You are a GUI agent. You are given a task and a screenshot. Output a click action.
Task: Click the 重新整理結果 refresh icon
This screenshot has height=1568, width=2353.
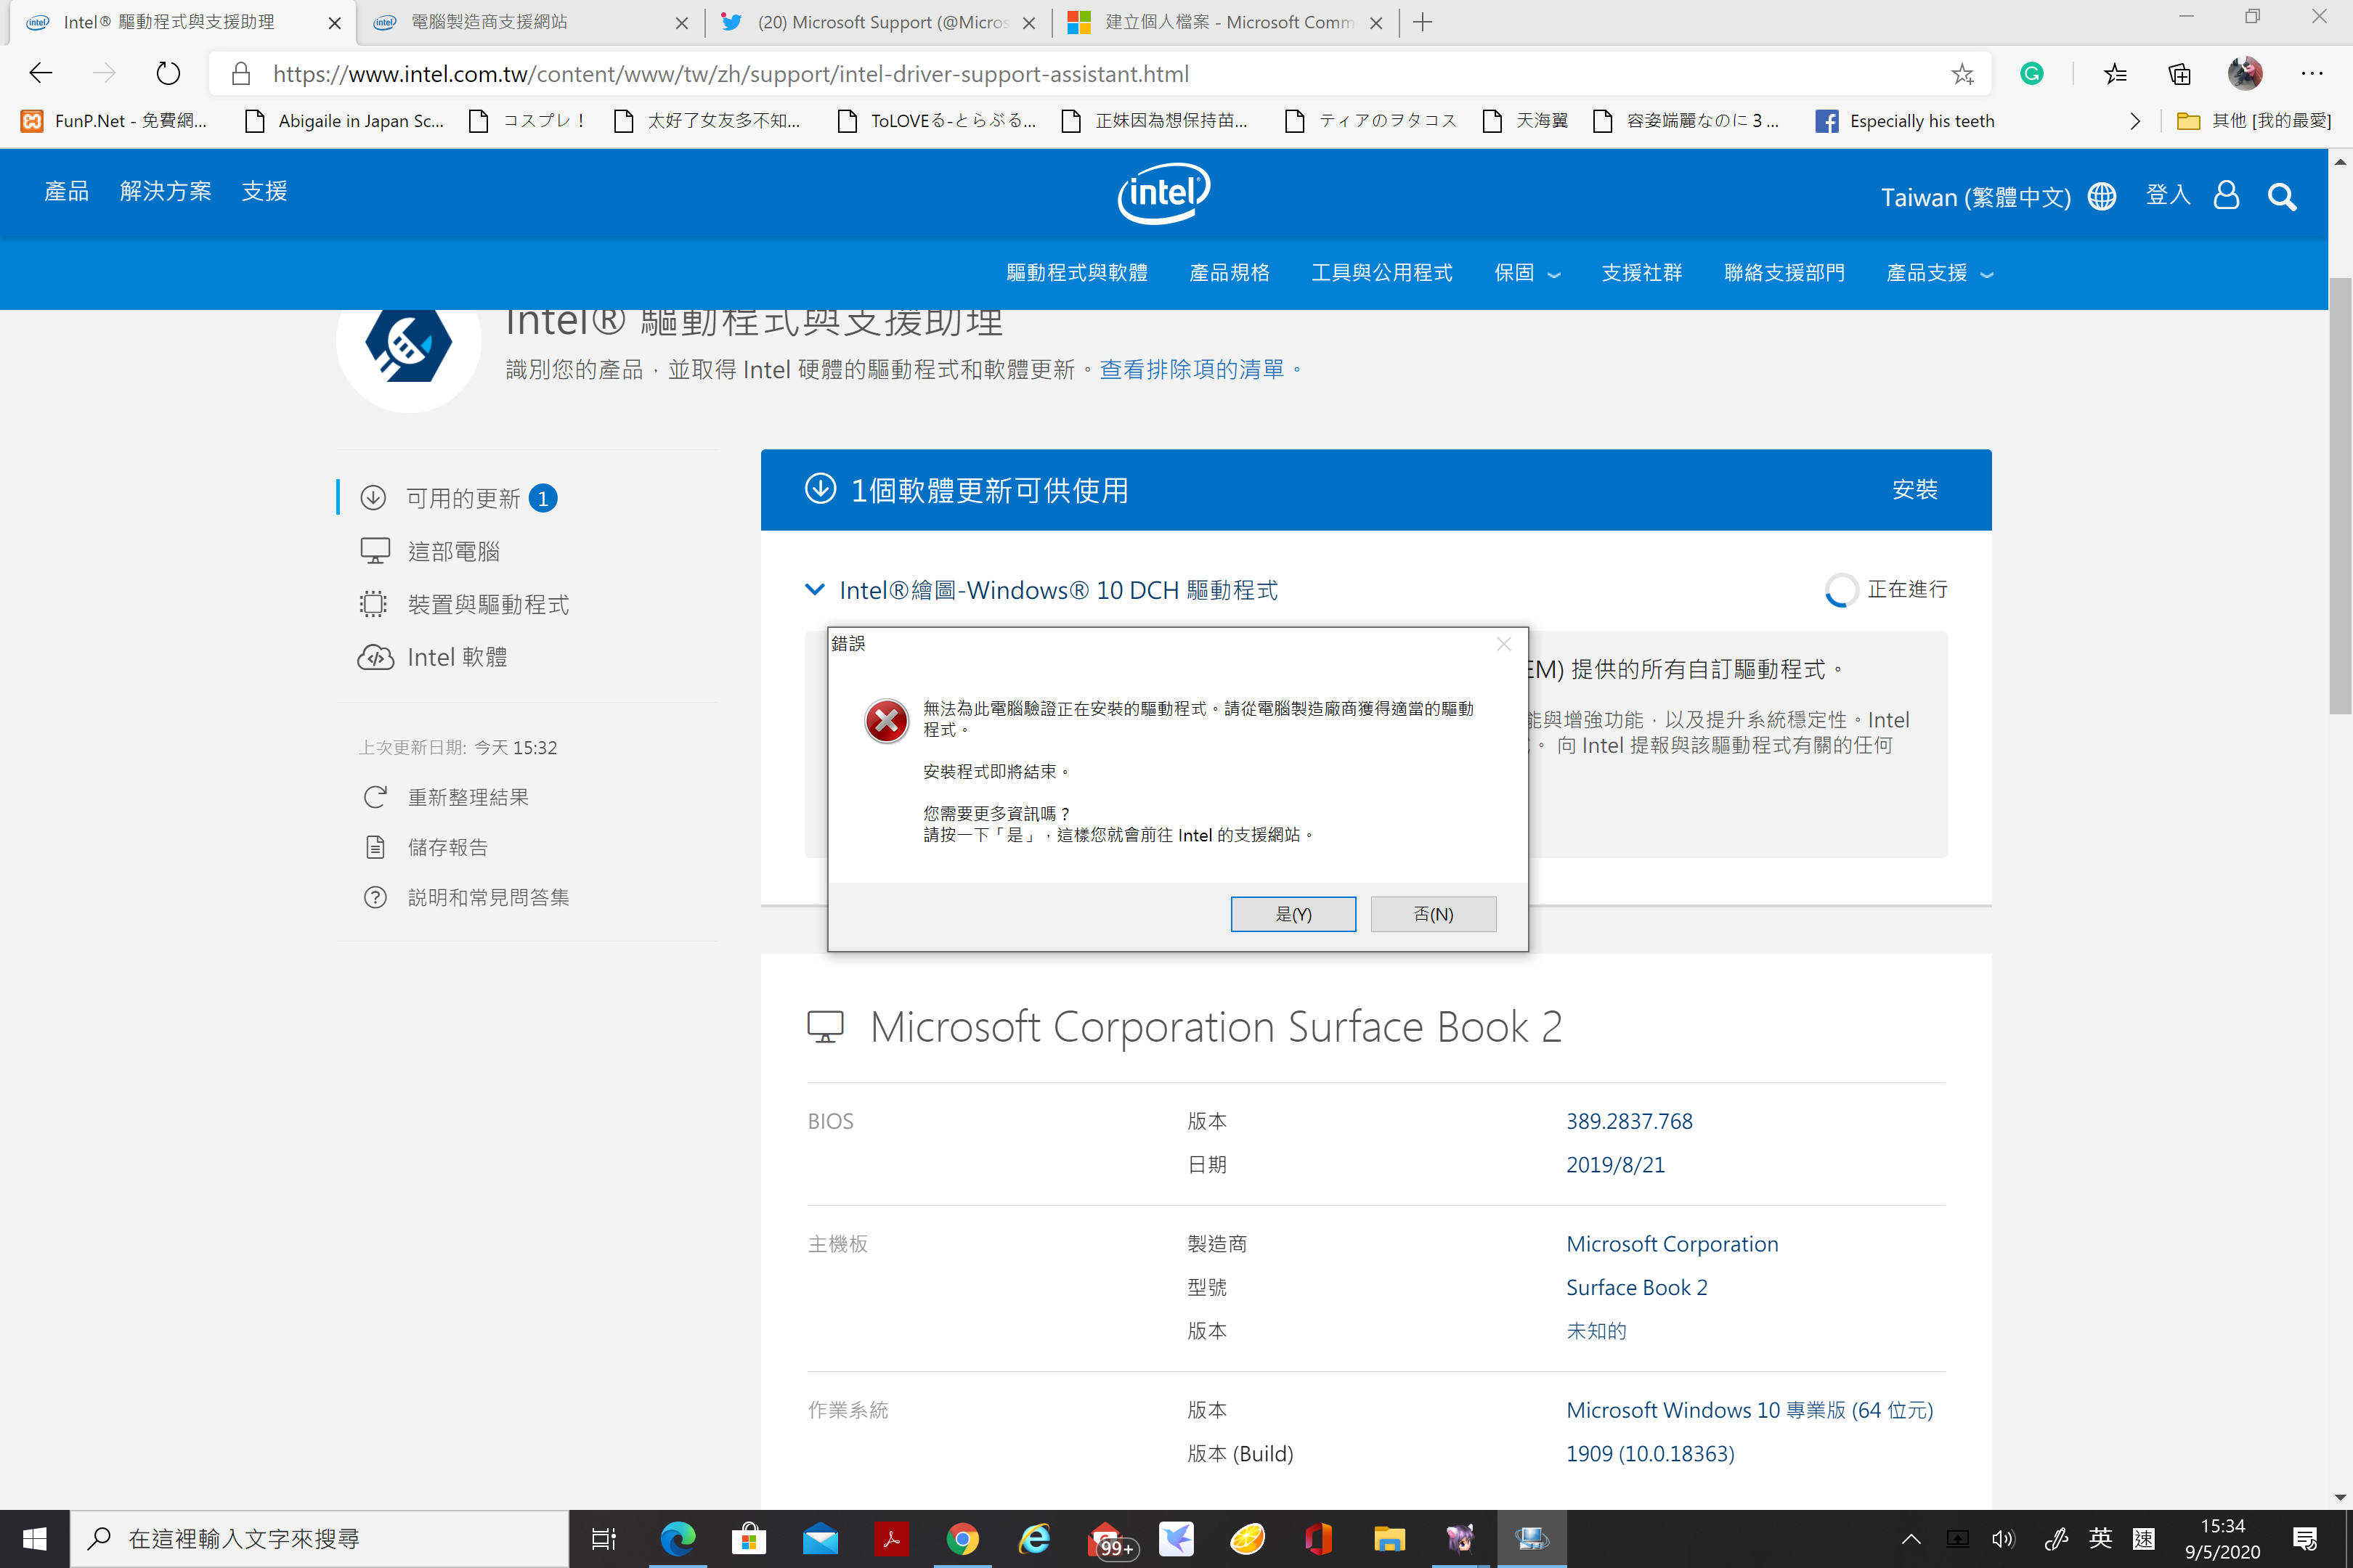pyautogui.click(x=375, y=797)
